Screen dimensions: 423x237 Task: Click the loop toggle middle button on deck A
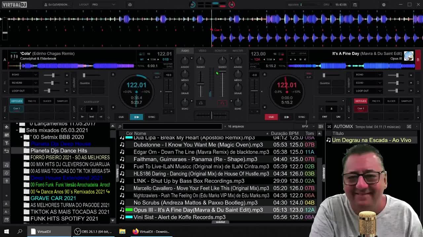[92, 117]
